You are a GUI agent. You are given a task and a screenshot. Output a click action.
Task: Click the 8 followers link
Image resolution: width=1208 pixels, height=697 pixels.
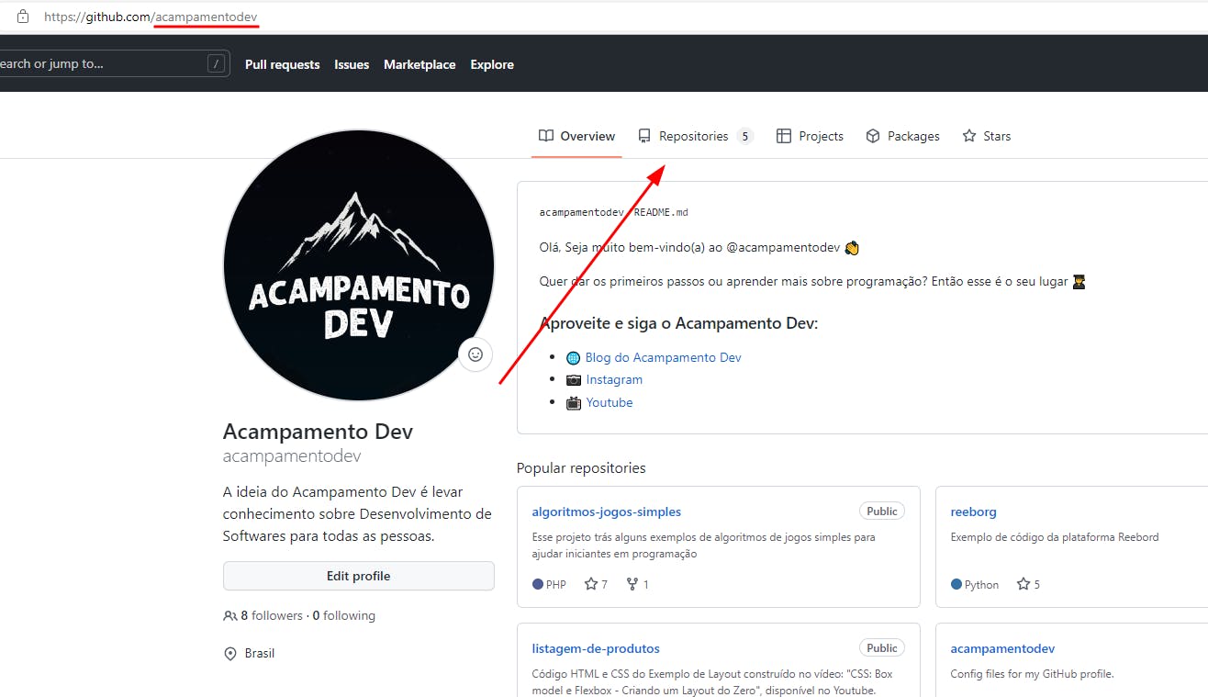pos(272,616)
